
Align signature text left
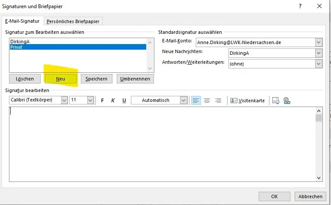pos(196,101)
